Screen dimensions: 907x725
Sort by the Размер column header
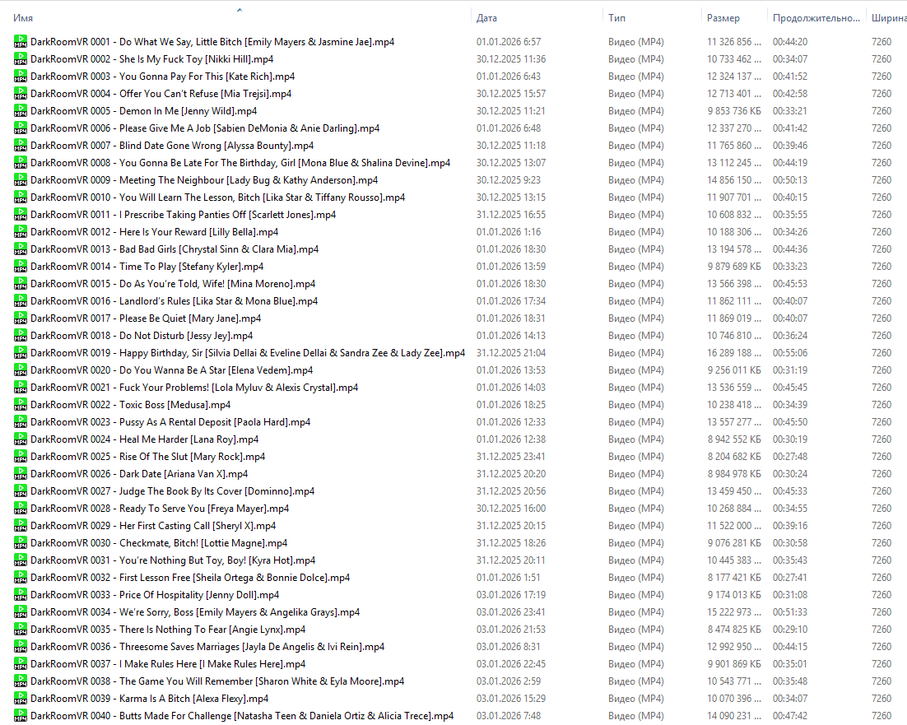coord(723,18)
